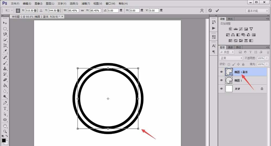Switch to the 样式 tab
This screenshot has height=146, width=271.
(230, 19)
